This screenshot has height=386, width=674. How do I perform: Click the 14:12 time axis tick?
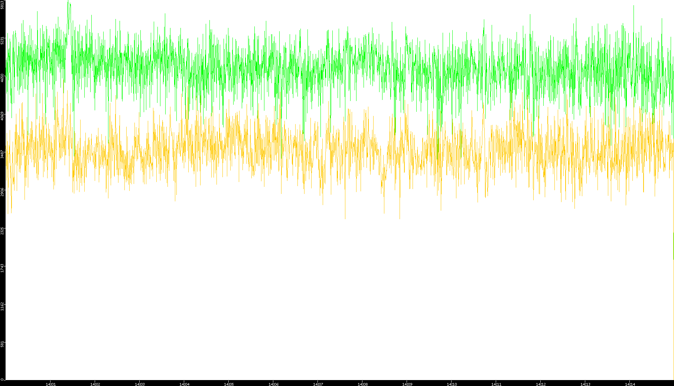coord(541,384)
